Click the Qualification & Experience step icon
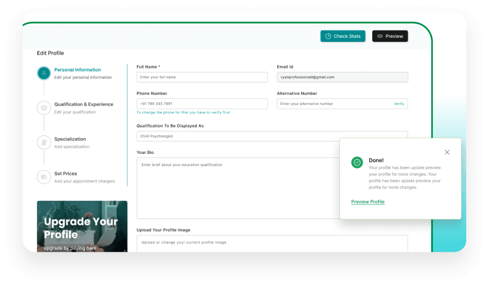 [44, 107]
